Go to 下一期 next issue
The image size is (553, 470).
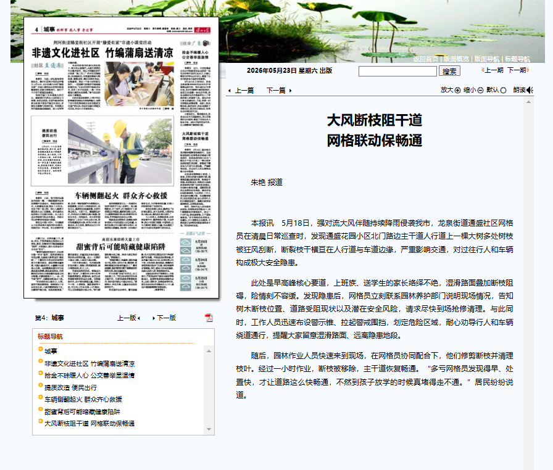(518, 70)
